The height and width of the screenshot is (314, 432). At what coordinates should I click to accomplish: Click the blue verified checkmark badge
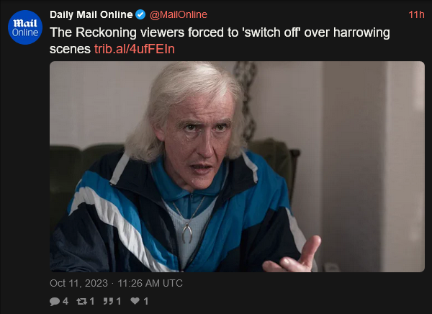pyautogui.click(x=140, y=14)
